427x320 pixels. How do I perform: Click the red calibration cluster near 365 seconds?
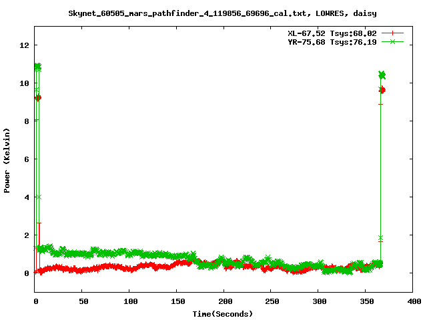pyautogui.click(x=382, y=90)
